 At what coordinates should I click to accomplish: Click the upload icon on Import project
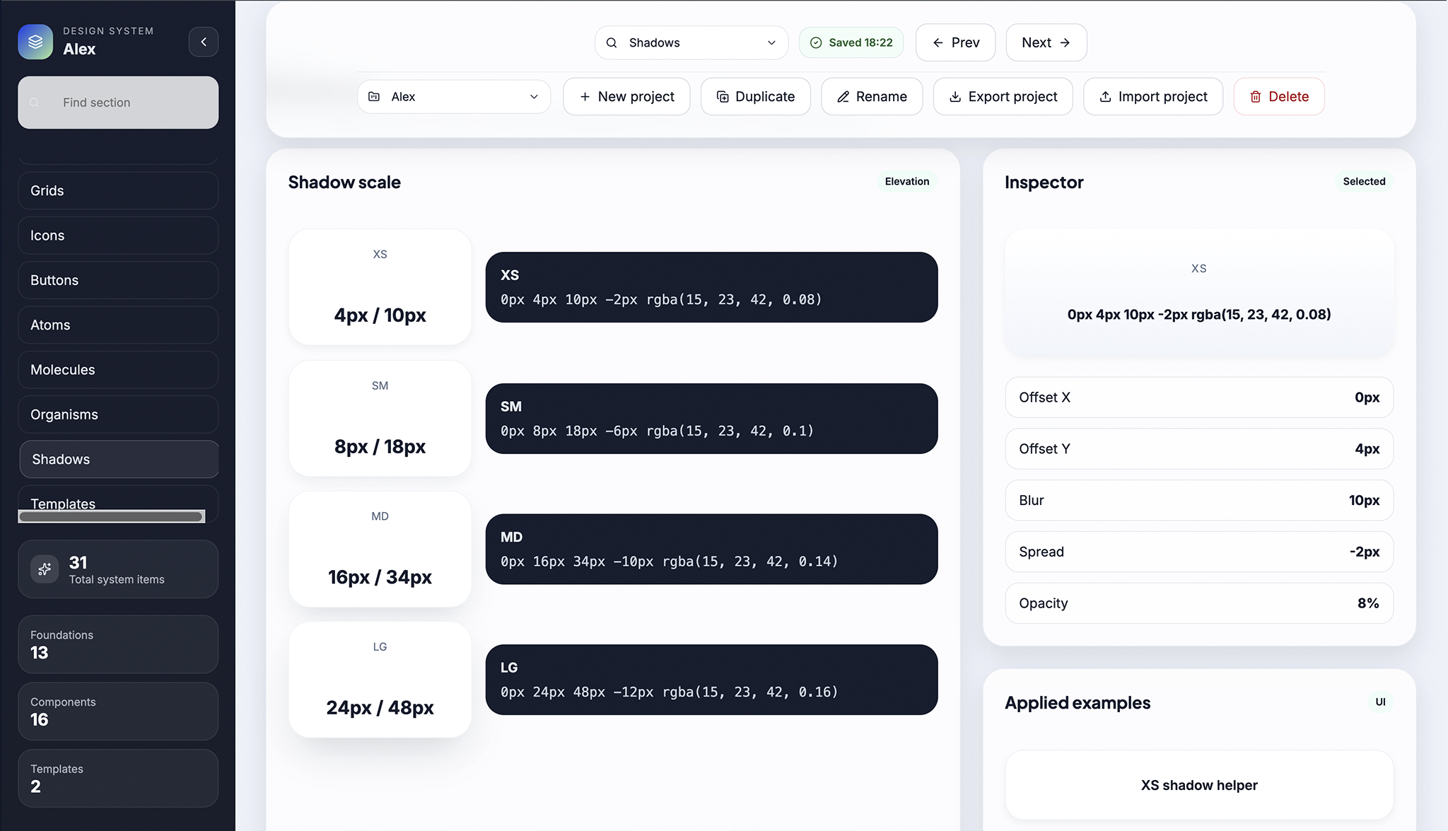pos(1105,97)
